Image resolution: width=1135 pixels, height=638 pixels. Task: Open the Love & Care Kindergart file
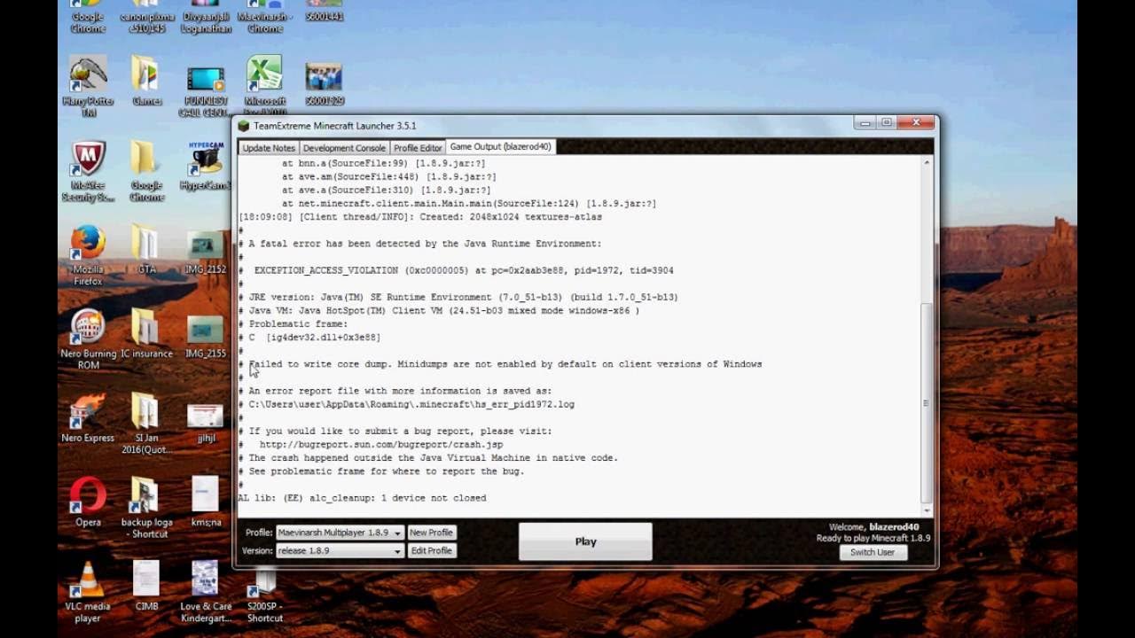(206, 592)
